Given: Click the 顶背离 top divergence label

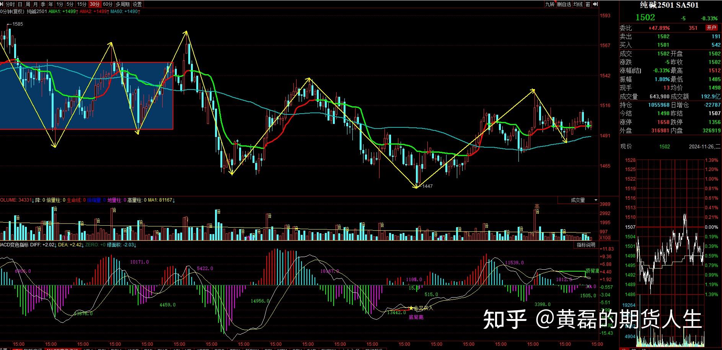Looking at the screenshot, I should pyautogui.click(x=592, y=271).
